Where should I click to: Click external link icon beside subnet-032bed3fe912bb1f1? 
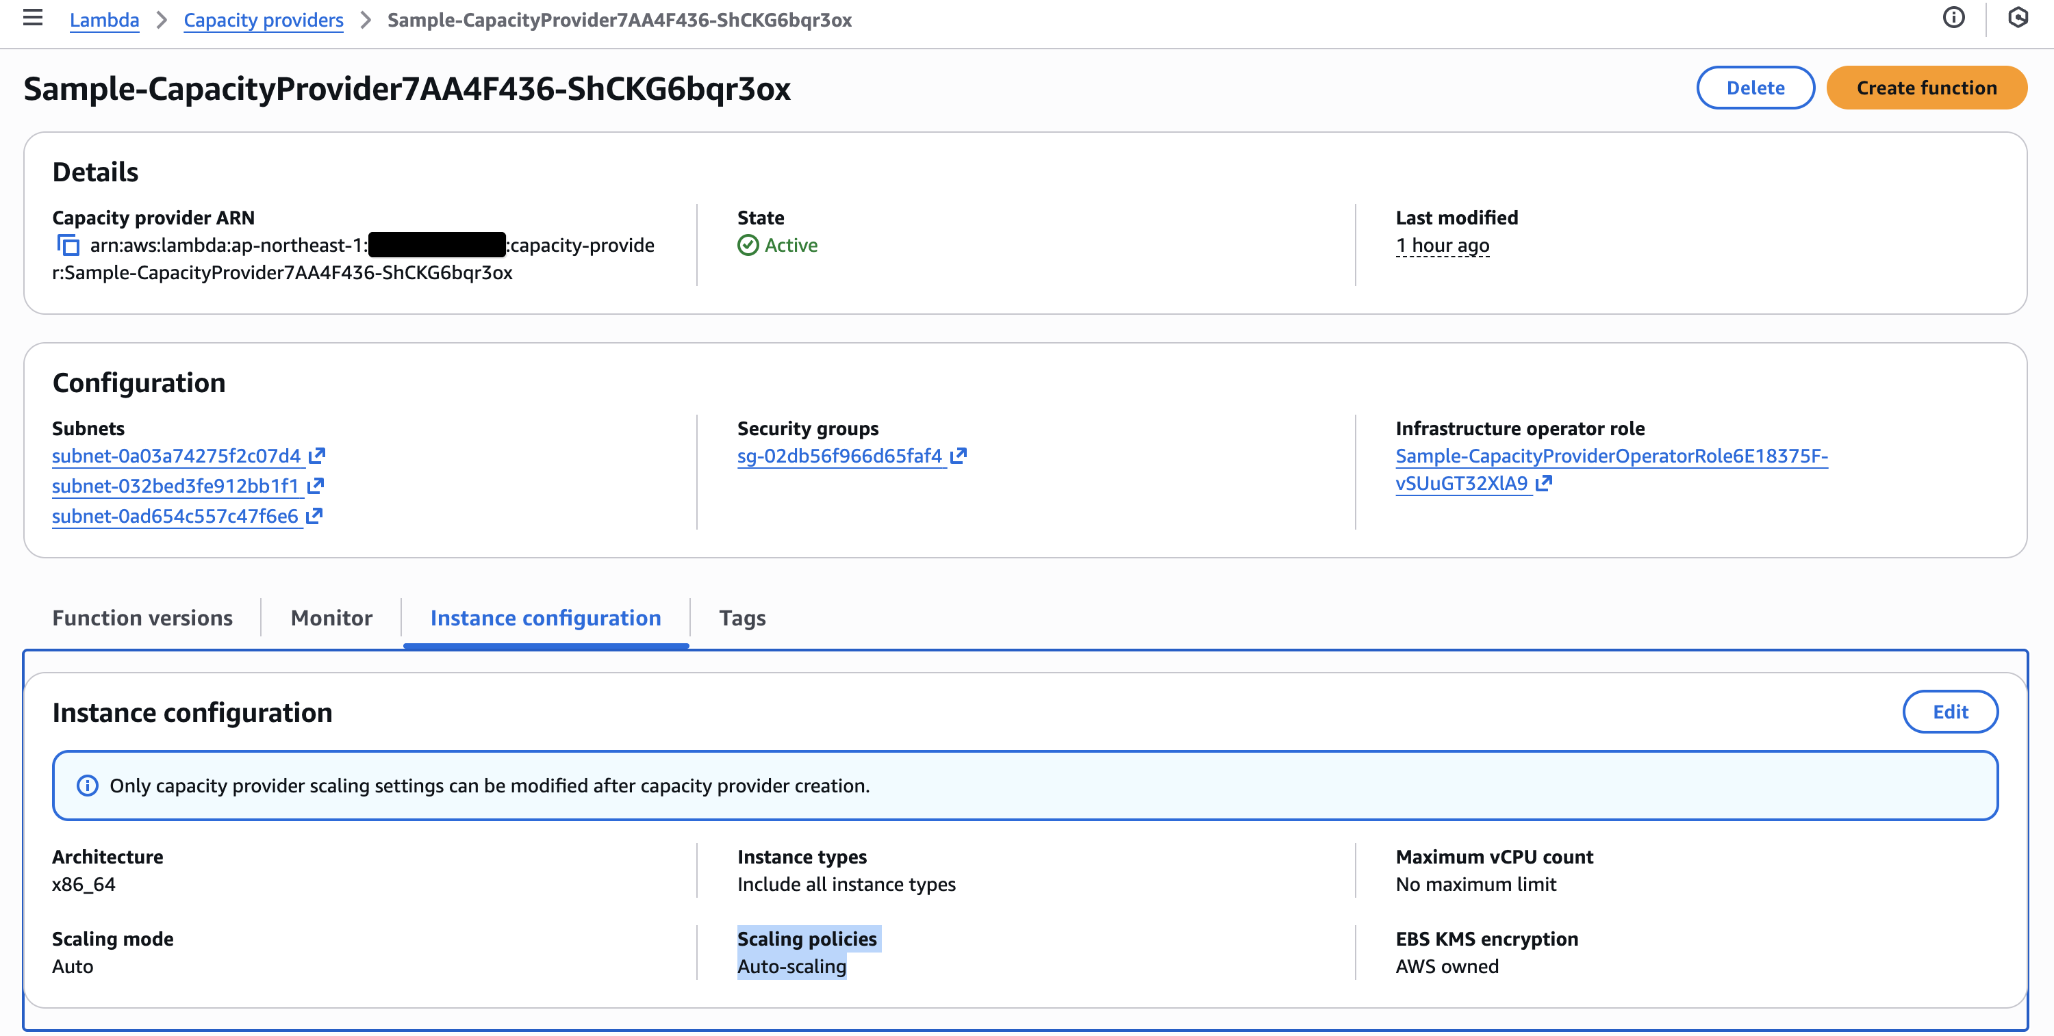click(x=315, y=485)
